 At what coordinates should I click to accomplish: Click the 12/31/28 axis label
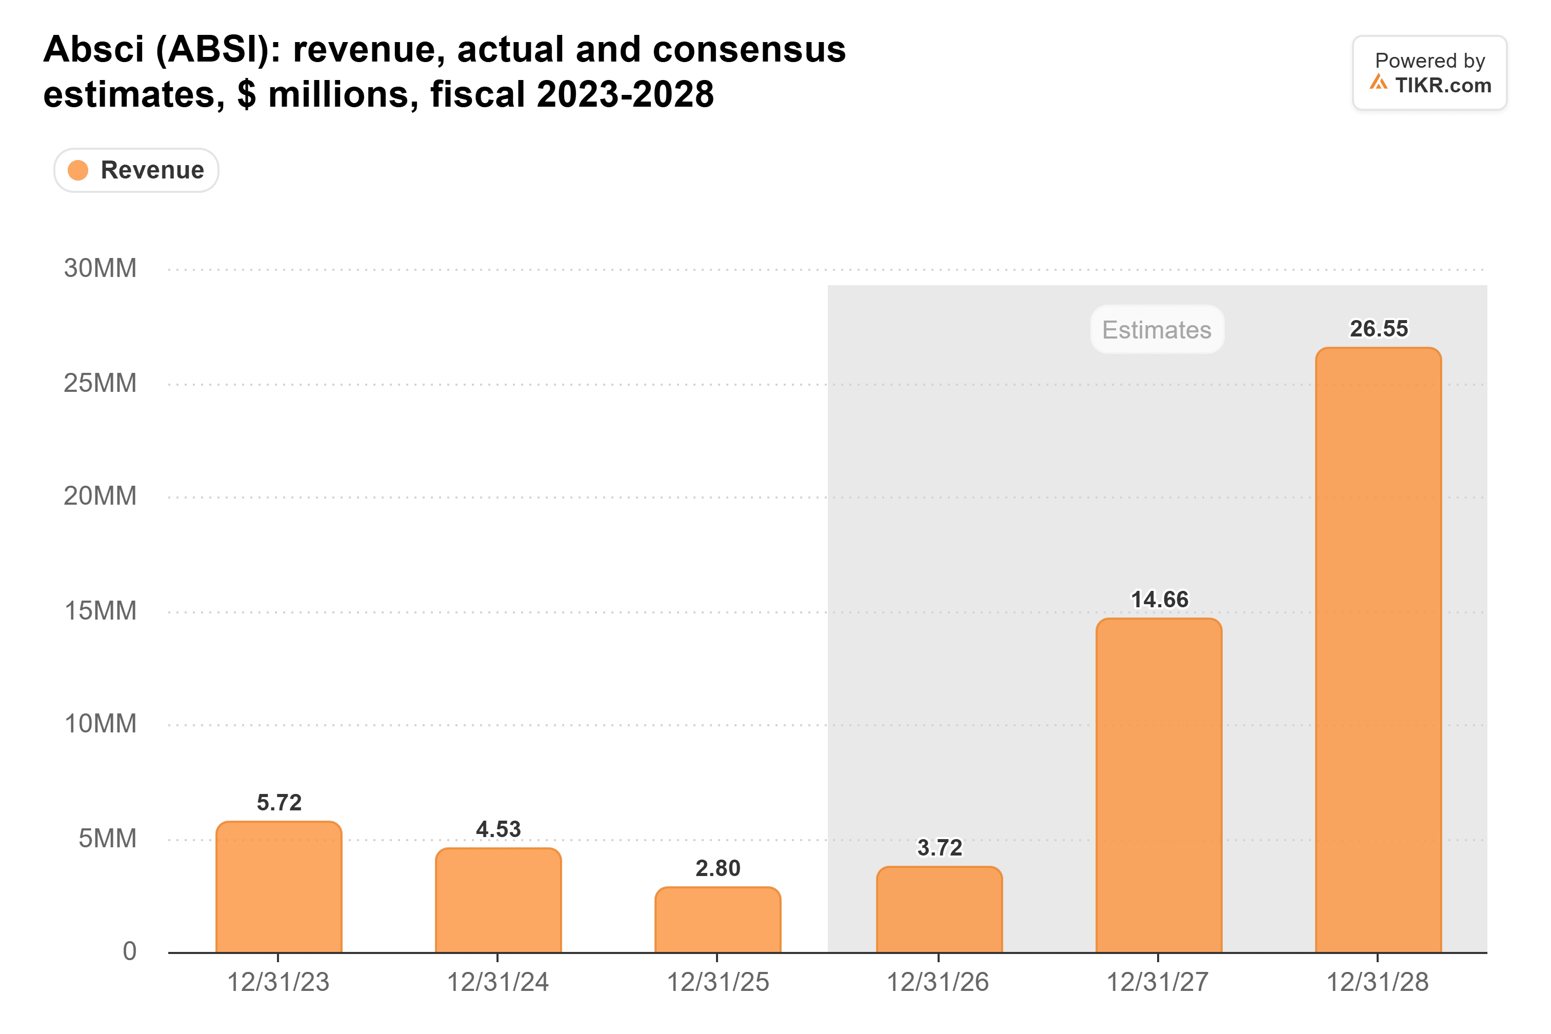(x=1378, y=983)
